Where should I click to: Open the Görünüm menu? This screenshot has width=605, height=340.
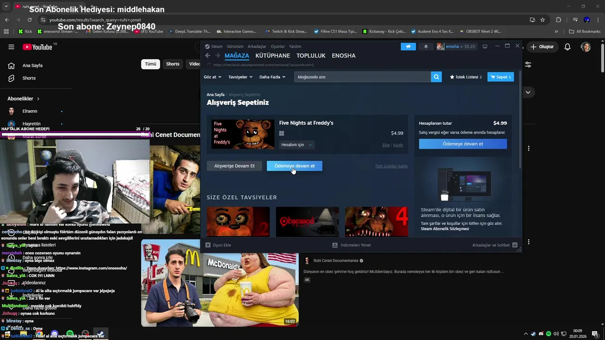tap(235, 46)
